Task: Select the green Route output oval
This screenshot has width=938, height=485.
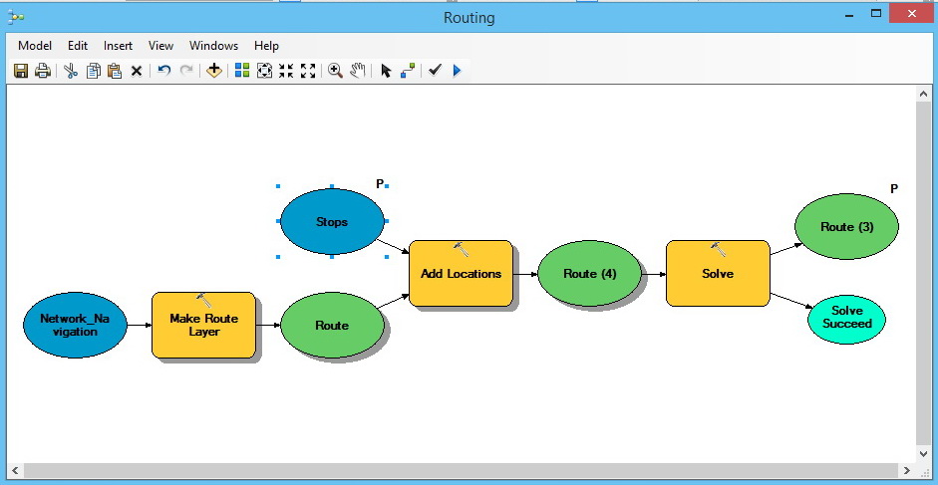Action: point(332,326)
